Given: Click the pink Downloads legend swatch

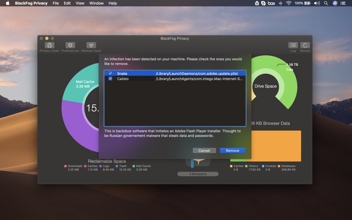Looking at the screenshot, I should (x=65, y=166).
